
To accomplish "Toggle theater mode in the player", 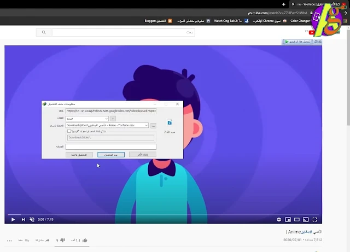I will tap(297, 220).
